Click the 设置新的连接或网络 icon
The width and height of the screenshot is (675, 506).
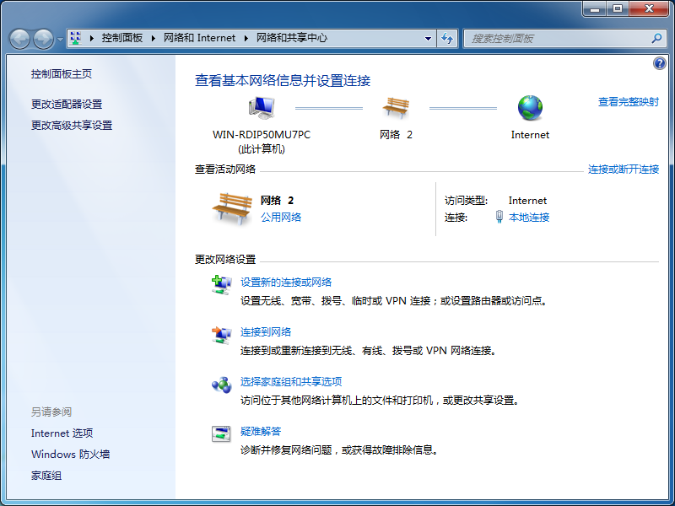(x=221, y=286)
